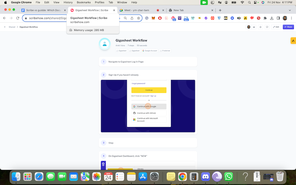Close the Gigasheet Workflow tab
Viewport: 296px width, 185px height.
pos(114,10)
